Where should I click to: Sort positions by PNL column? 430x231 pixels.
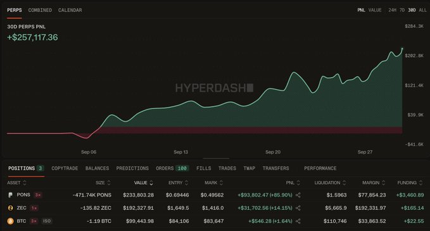293,182
